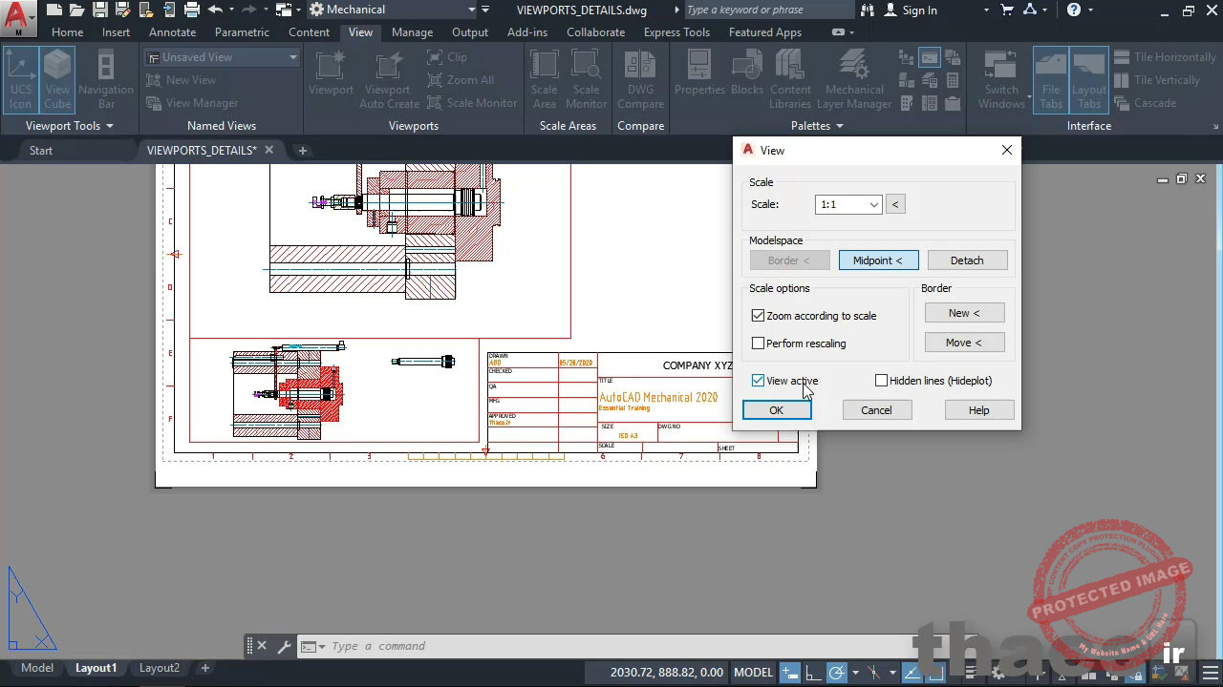Toggle the File Tabs button
This screenshot has width=1223, height=687.
[1051, 79]
